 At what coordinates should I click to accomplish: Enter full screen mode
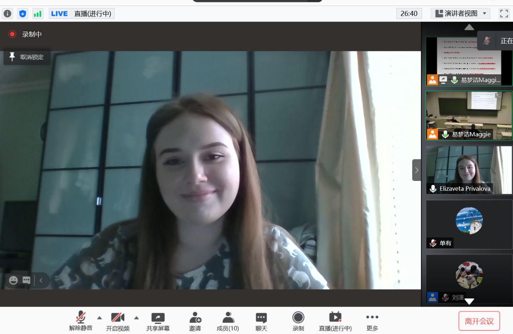point(504,13)
